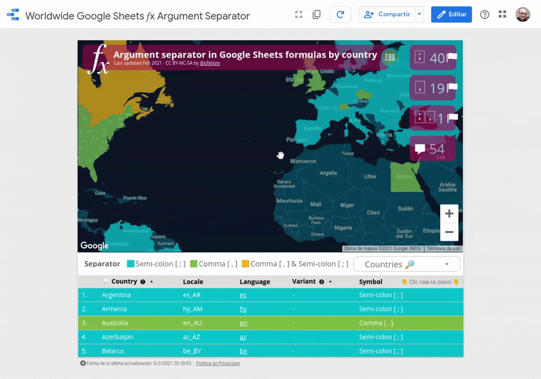Click the orange Comma & Semi-colon swatch
This screenshot has height=379, width=541.
[245, 263]
